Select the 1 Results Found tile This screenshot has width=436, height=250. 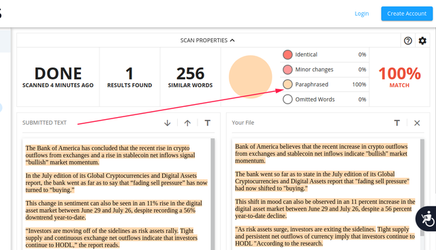click(129, 77)
